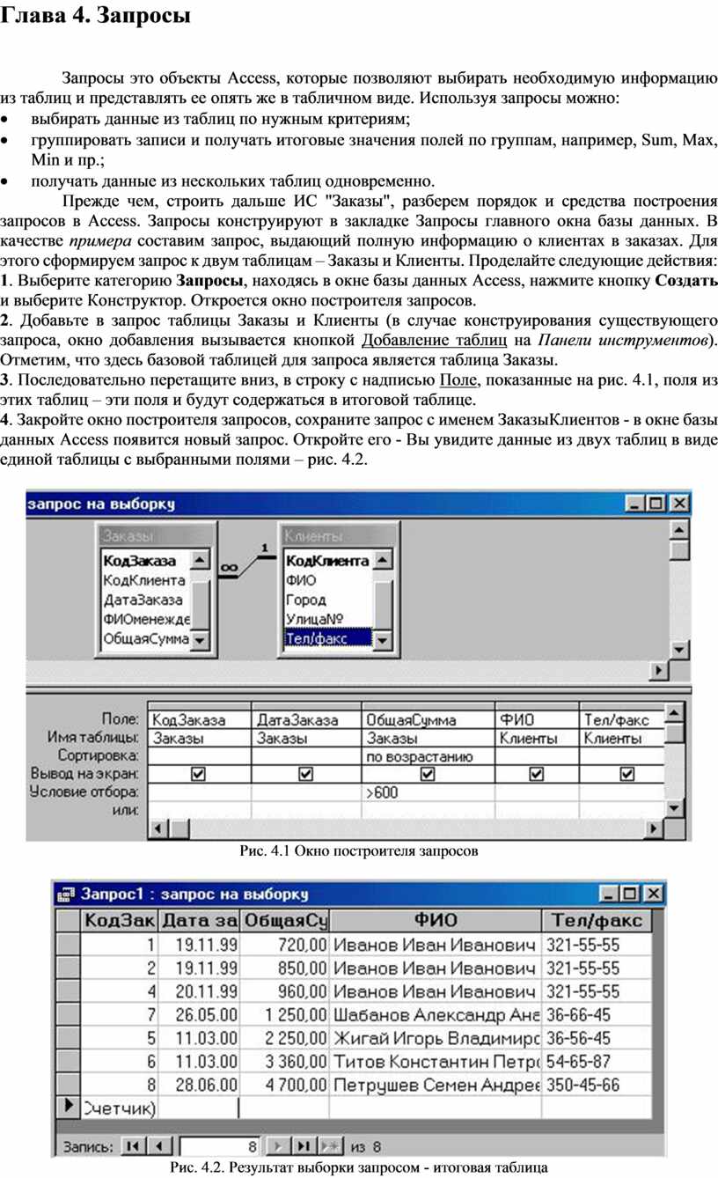Toggle Вывод на экран checkbox for ОбщаяСумма column
Viewport: 718px width, 1178px height.
(x=427, y=774)
